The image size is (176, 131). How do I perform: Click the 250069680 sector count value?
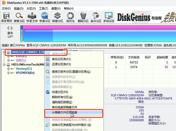coord(137,120)
